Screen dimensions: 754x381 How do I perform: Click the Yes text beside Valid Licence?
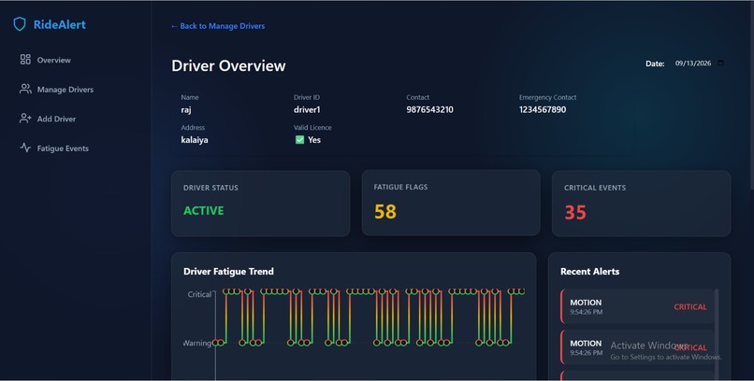tap(314, 140)
